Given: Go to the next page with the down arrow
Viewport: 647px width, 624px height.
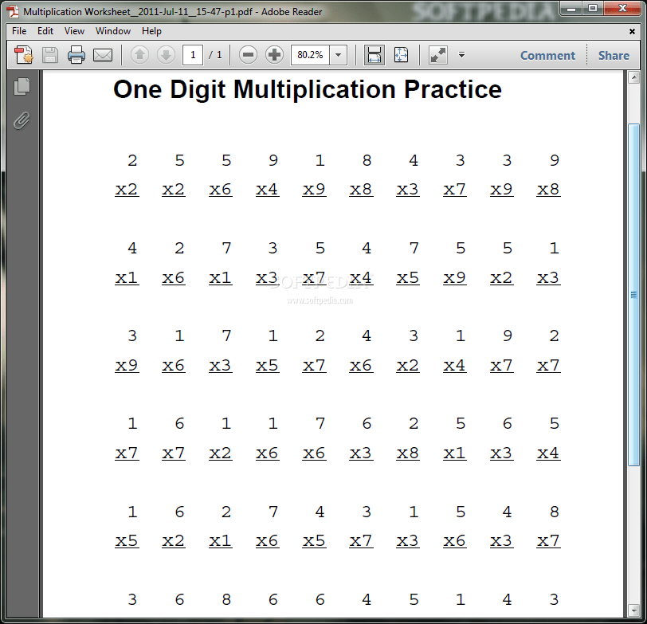Looking at the screenshot, I should [x=166, y=55].
